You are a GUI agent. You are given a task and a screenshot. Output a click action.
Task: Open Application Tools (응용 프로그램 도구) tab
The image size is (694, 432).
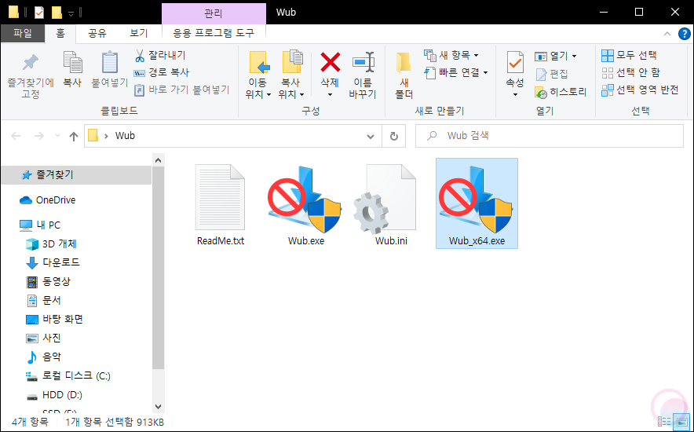214,34
